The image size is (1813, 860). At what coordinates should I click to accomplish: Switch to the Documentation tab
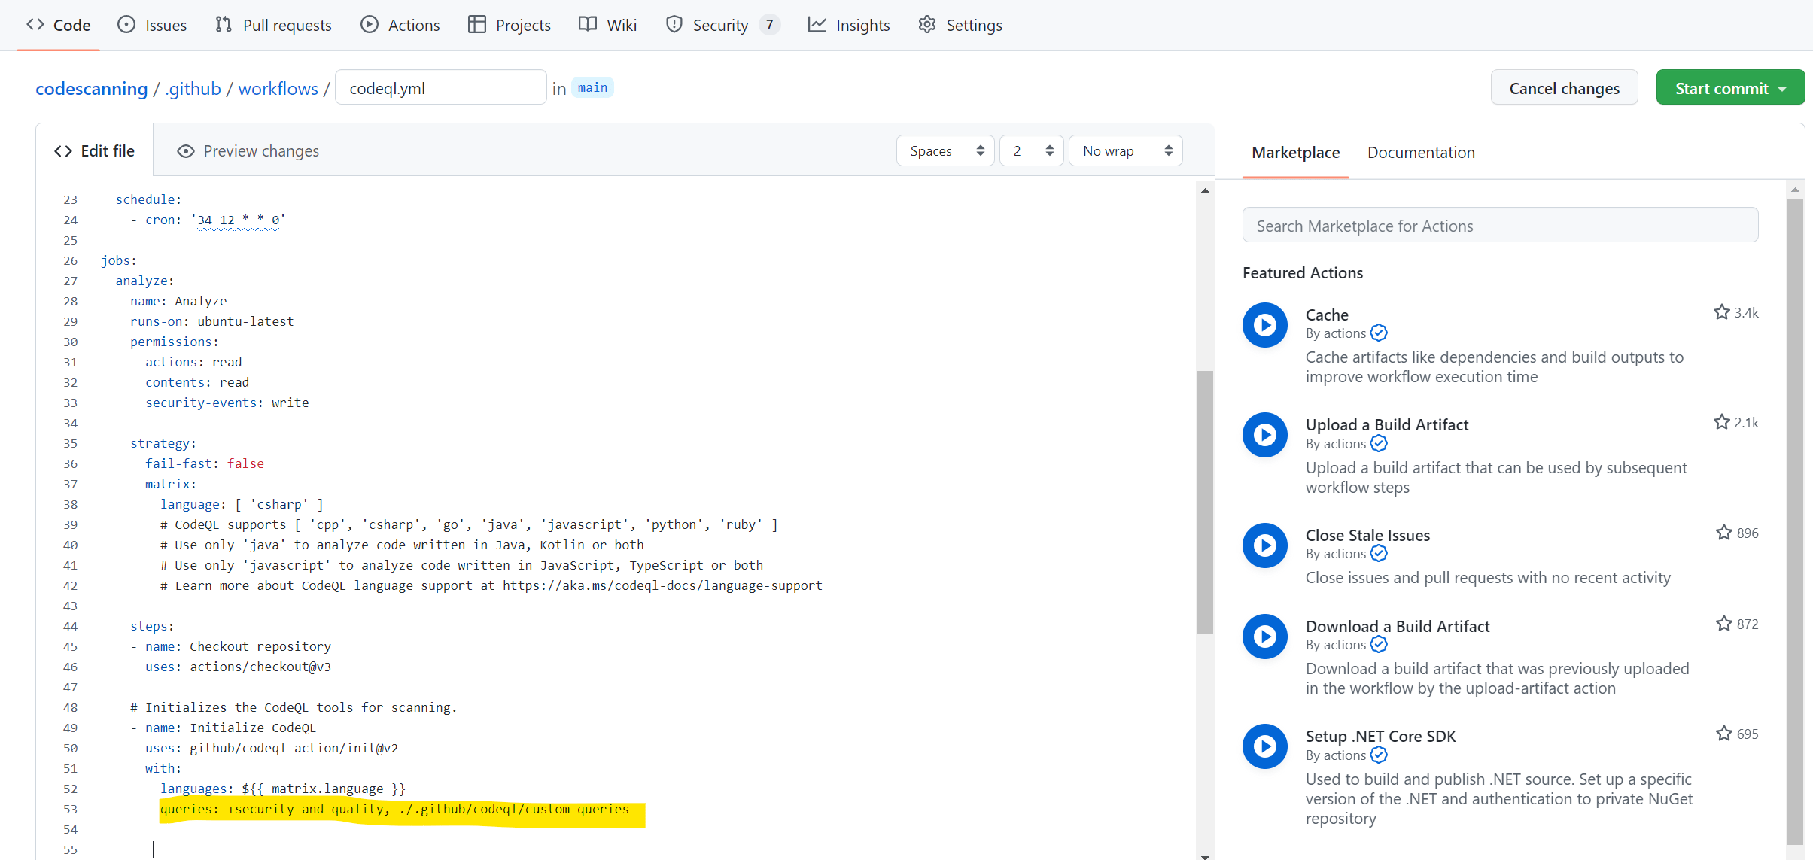click(x=1420, y=152)
